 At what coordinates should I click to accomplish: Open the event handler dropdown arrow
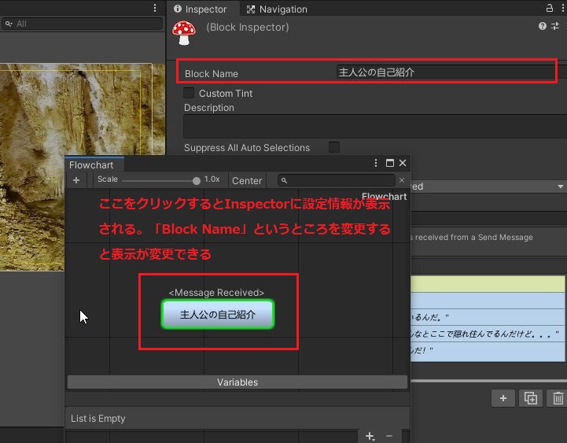pos(561,186)
